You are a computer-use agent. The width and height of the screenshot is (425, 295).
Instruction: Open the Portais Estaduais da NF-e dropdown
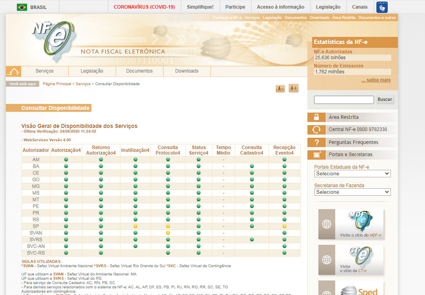point(352,173)
